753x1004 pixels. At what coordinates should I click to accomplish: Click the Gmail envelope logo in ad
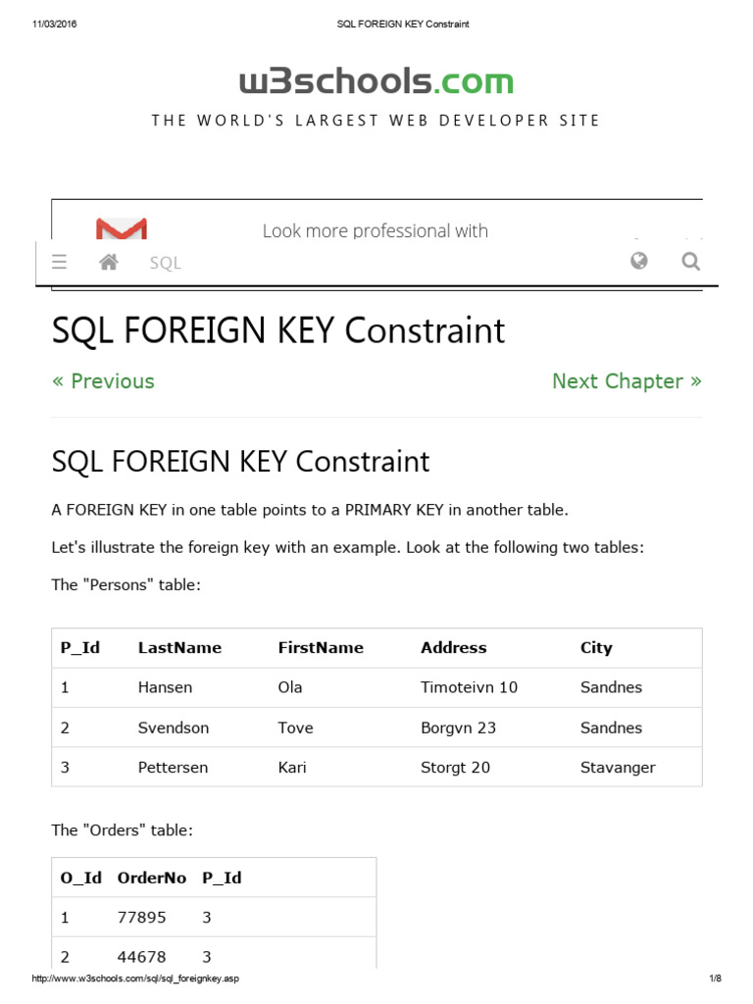coord(122,229)
